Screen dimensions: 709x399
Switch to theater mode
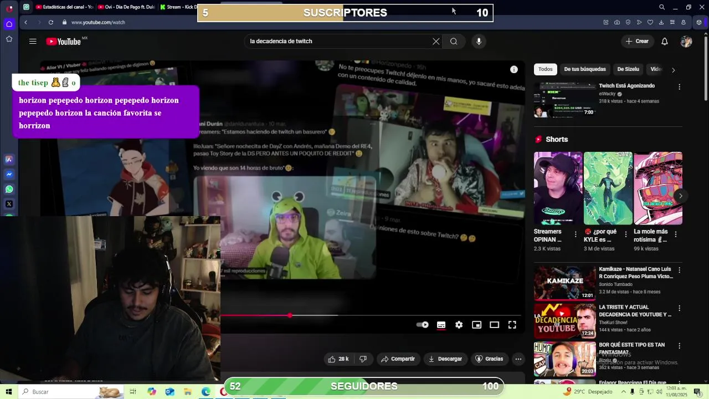494,325
